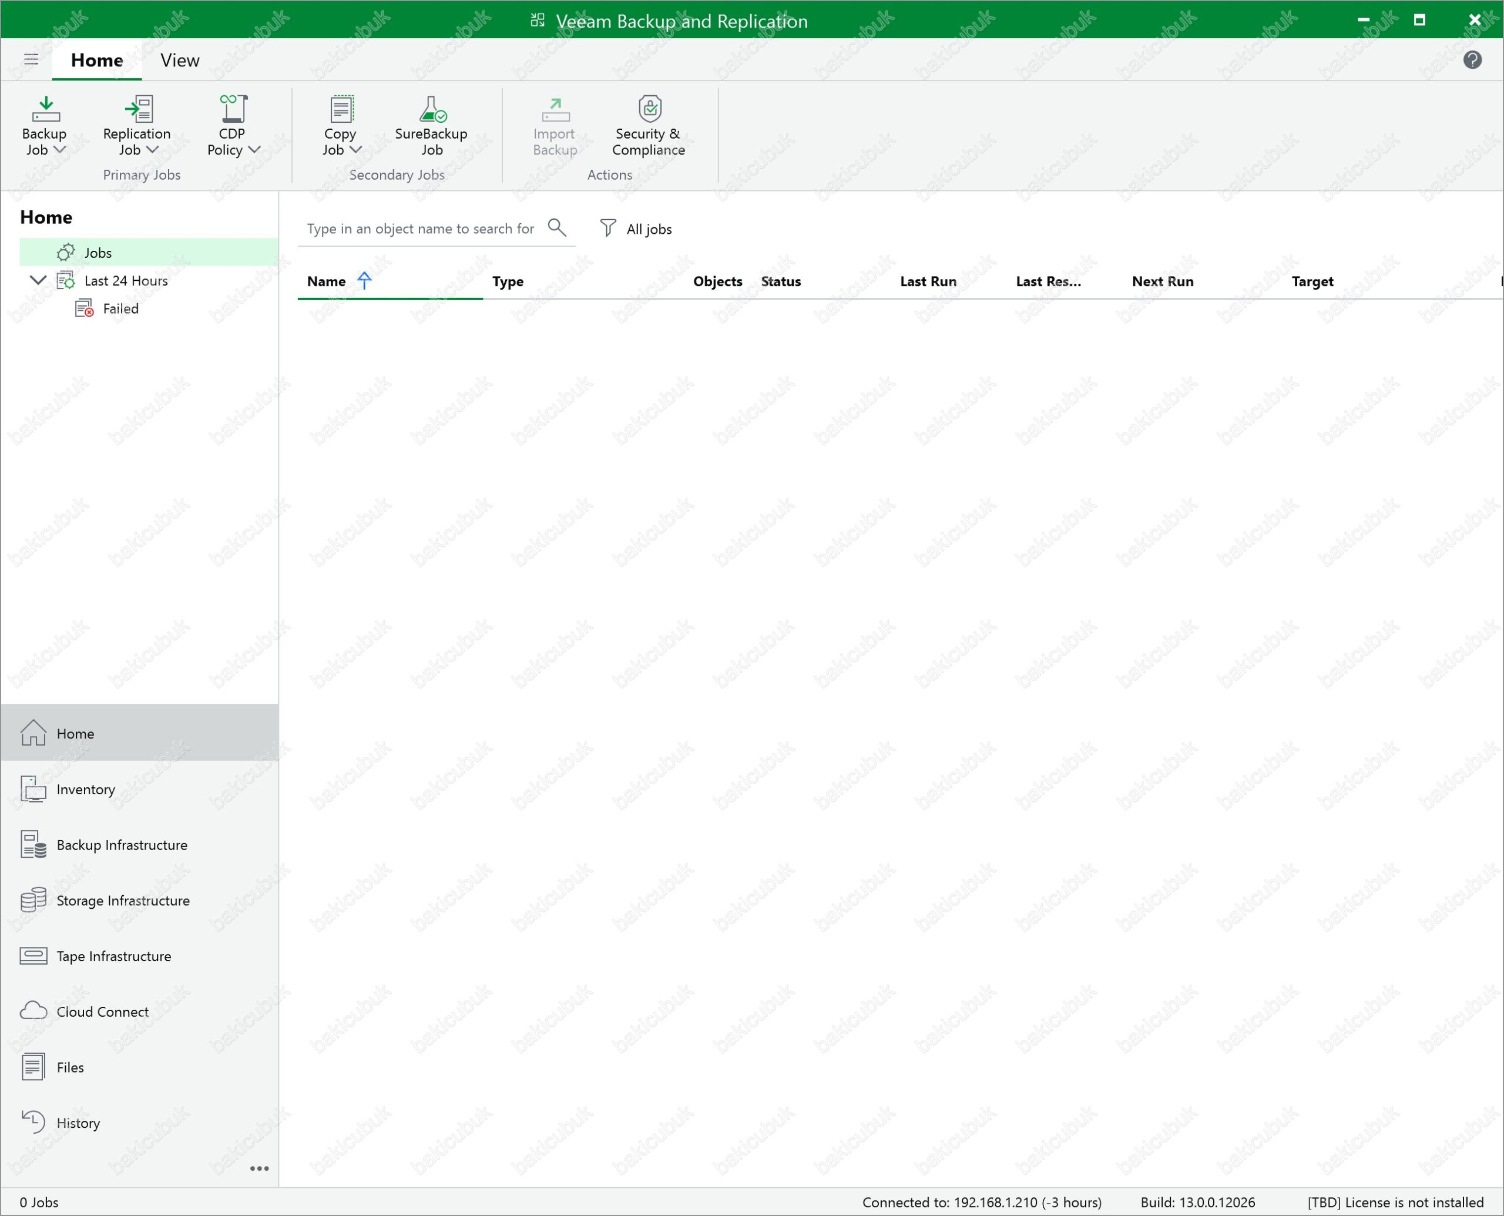This screenshot has width=1504, height=1216.
Task: Open the help question-mark icon
Action: 1472,59
